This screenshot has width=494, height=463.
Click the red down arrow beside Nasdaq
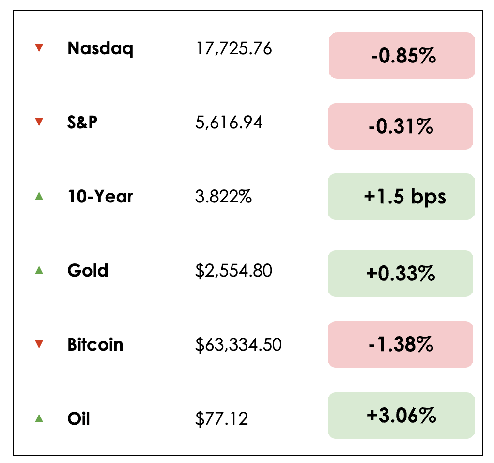click(x=39, y=48)
